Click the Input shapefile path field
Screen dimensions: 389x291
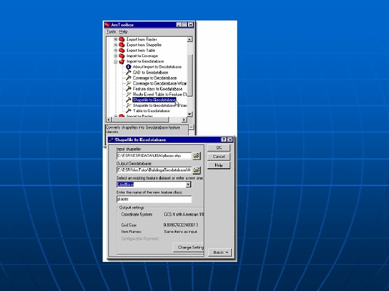point(154,156)
